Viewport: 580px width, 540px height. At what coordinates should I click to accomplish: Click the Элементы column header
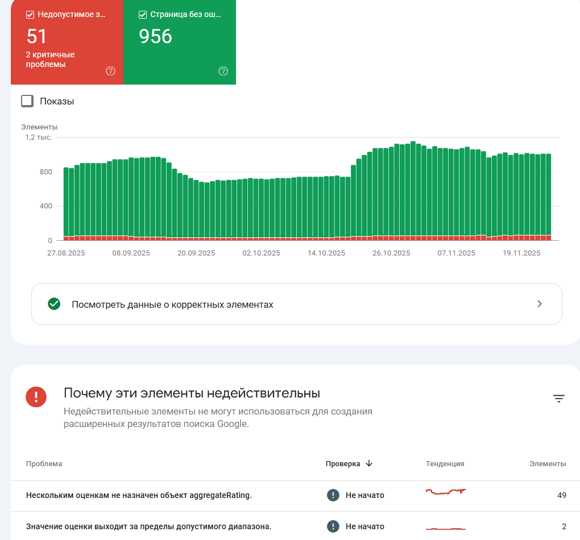click(548, 463)
